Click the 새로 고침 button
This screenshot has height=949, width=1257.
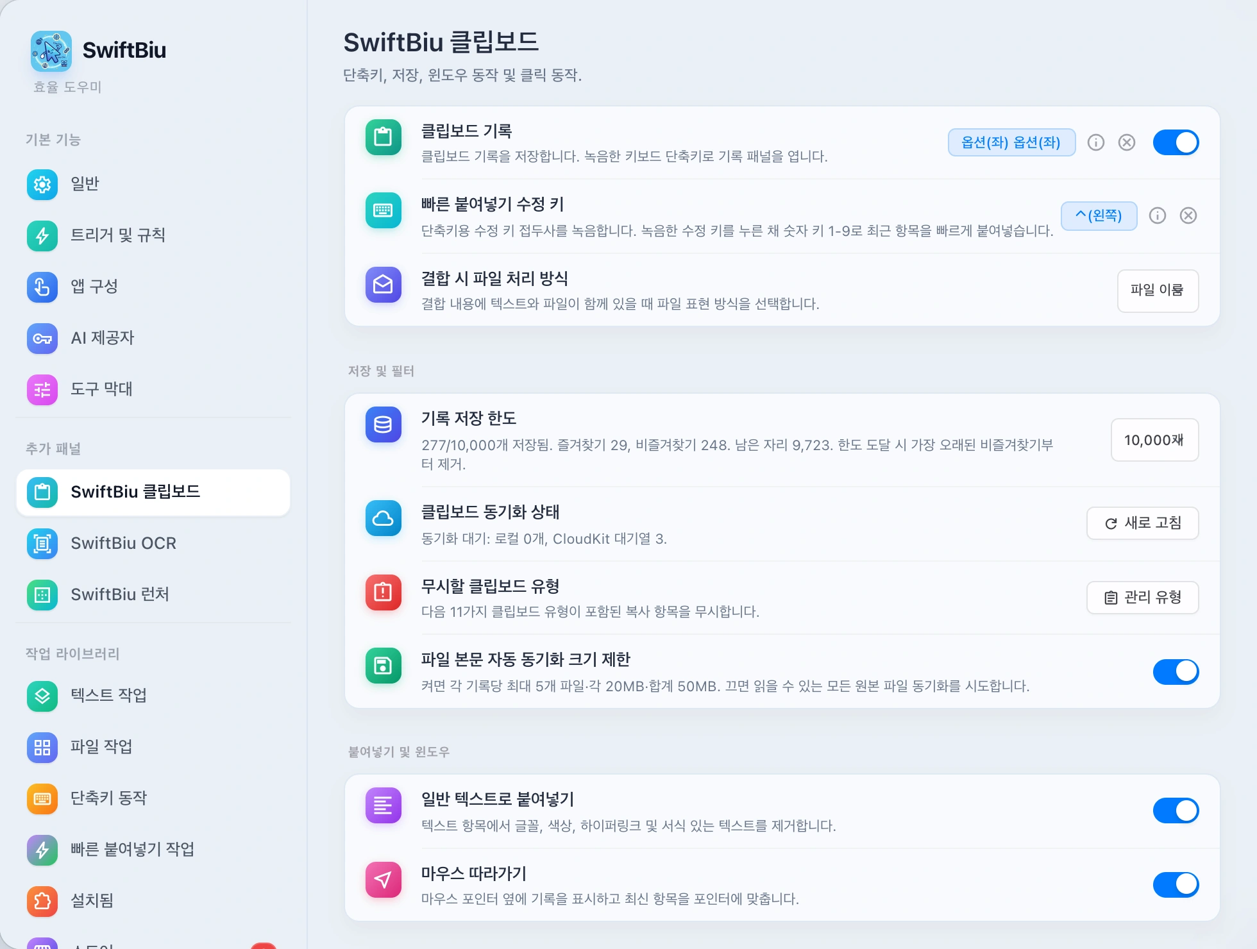1142,523
